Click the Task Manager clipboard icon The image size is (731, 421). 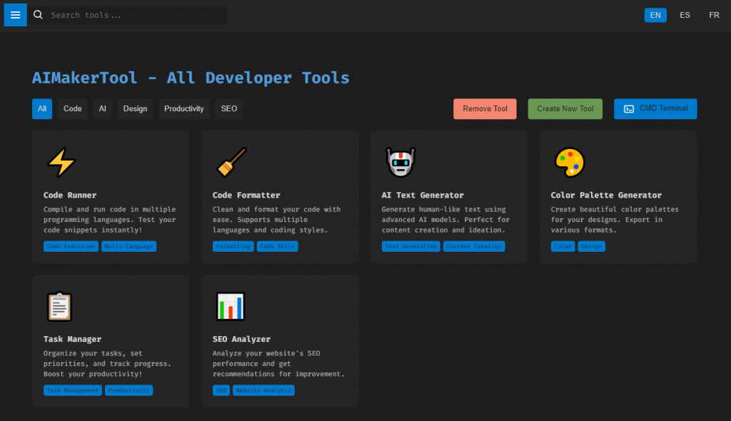coord(59,307)
